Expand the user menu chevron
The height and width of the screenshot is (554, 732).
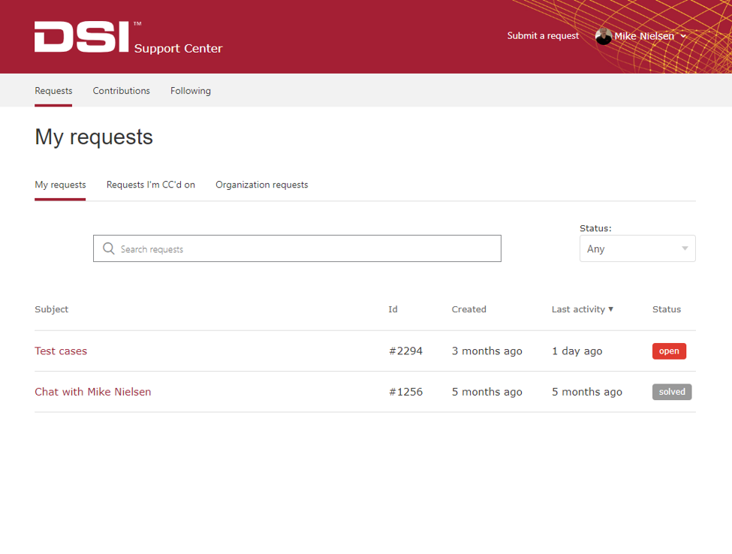click(683, 36)
